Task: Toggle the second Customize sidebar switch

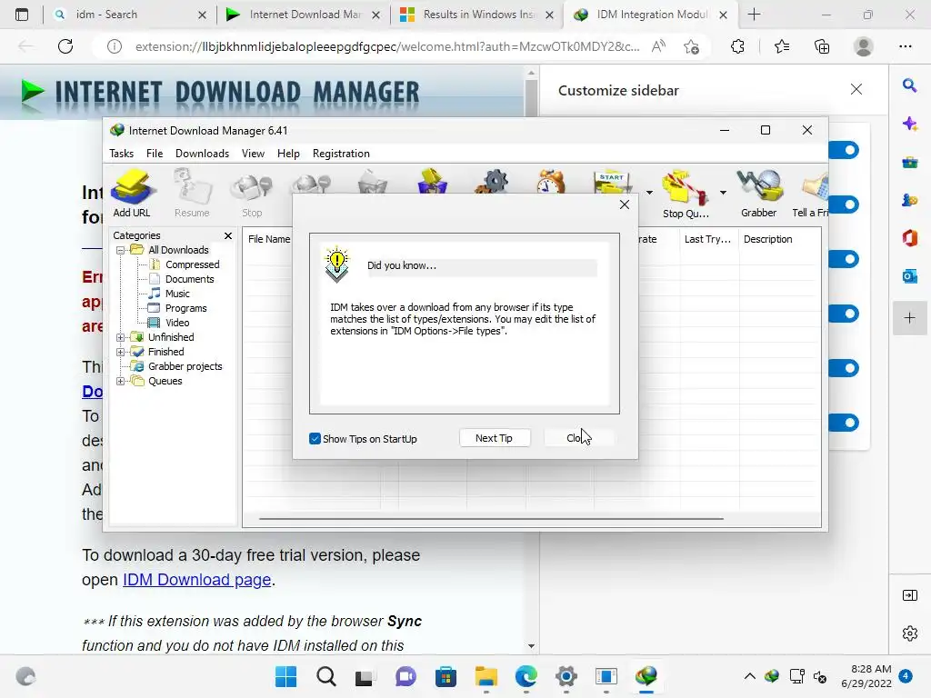Action: pyautogui.click(x=845, y=204)
